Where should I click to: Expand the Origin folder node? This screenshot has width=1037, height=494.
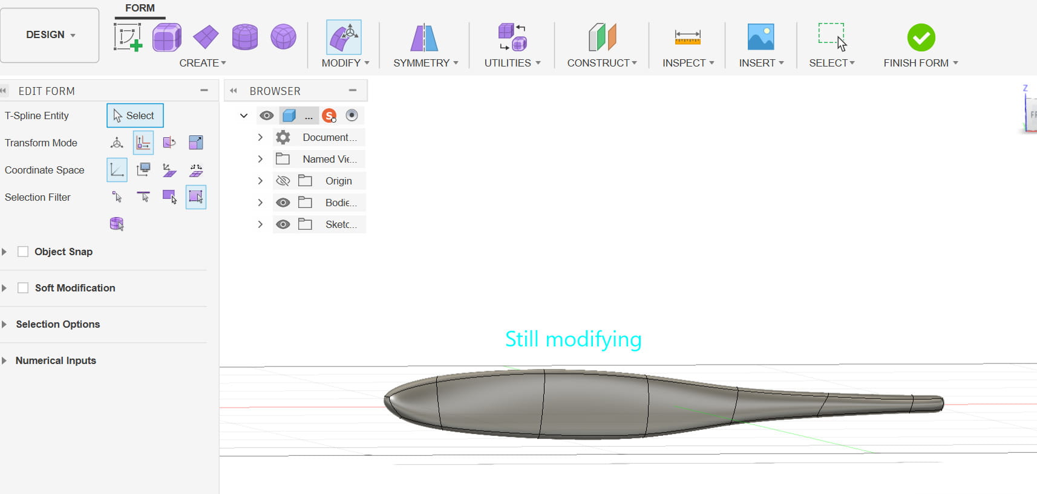pos(260,181)
